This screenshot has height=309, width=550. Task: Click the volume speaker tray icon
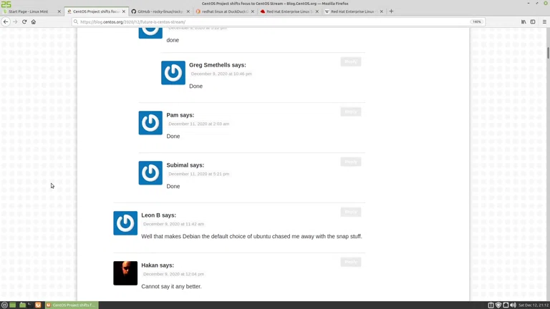pyautogui.click(x=513, y=305)
